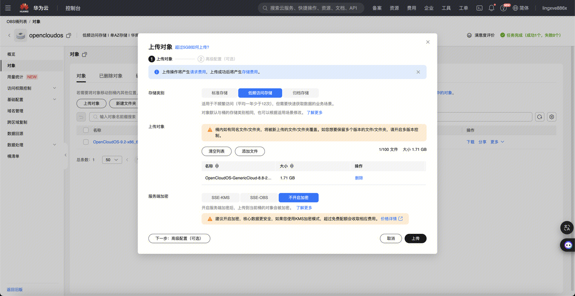Copy bucket name opencloudos icon
The height and width of the screenshot is (296, 575).
click(x=69, y=35)
